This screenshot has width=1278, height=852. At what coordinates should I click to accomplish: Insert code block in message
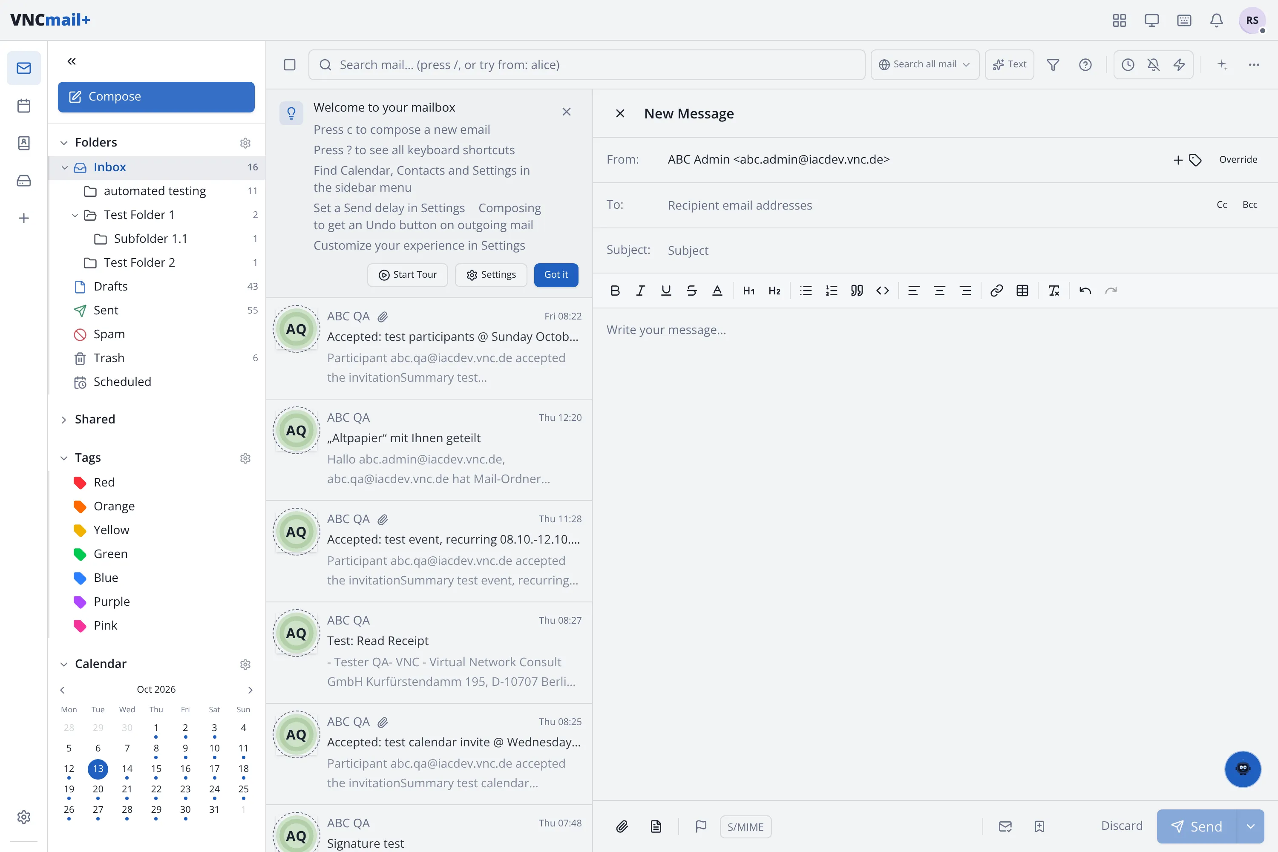[x=882, y=291]
